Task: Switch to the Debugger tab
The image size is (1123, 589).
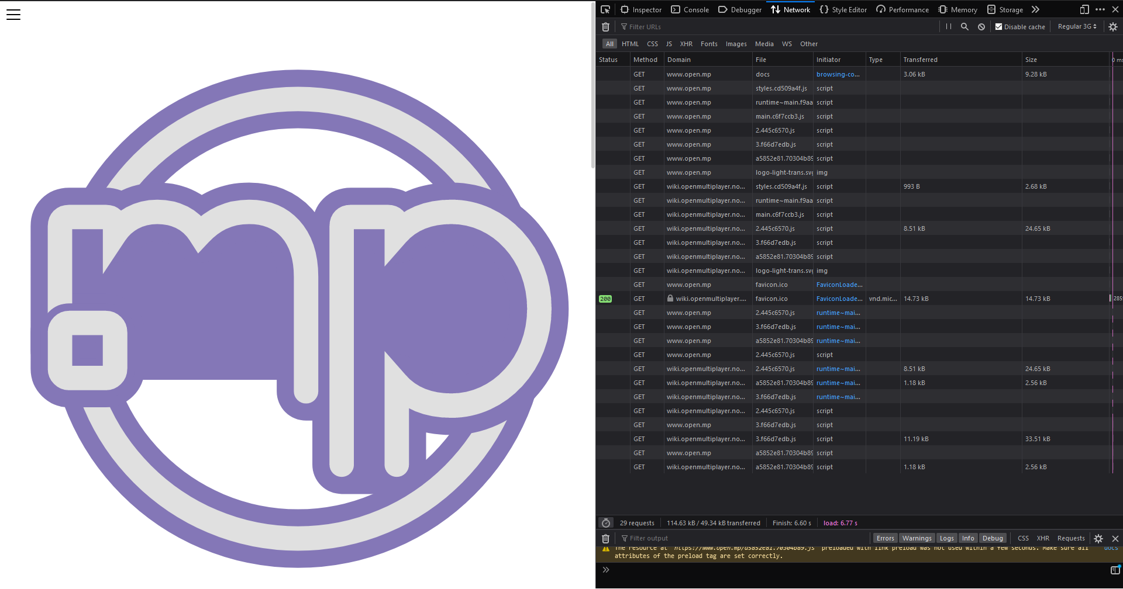Action: click(740, 9)
